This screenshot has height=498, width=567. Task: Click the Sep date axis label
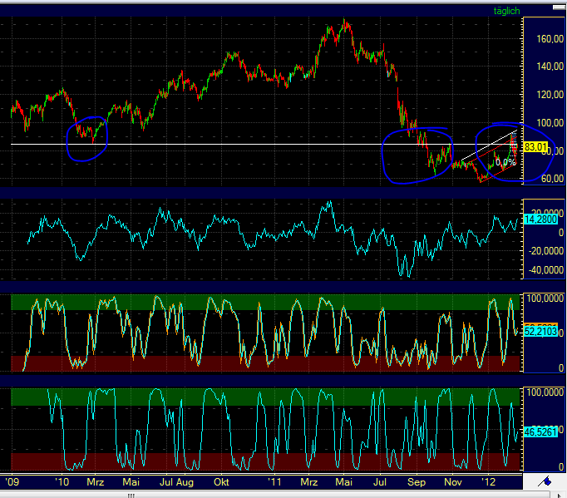coord(417,482)
